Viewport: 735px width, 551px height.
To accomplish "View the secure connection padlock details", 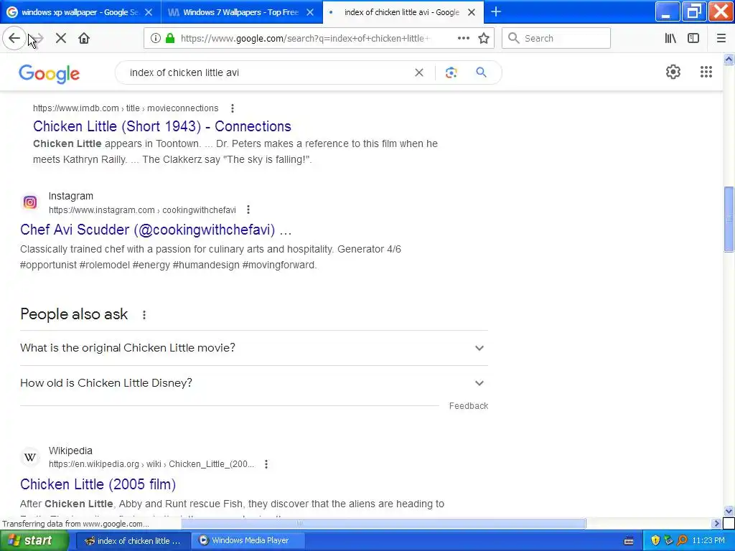I will [x=170, y=39].
